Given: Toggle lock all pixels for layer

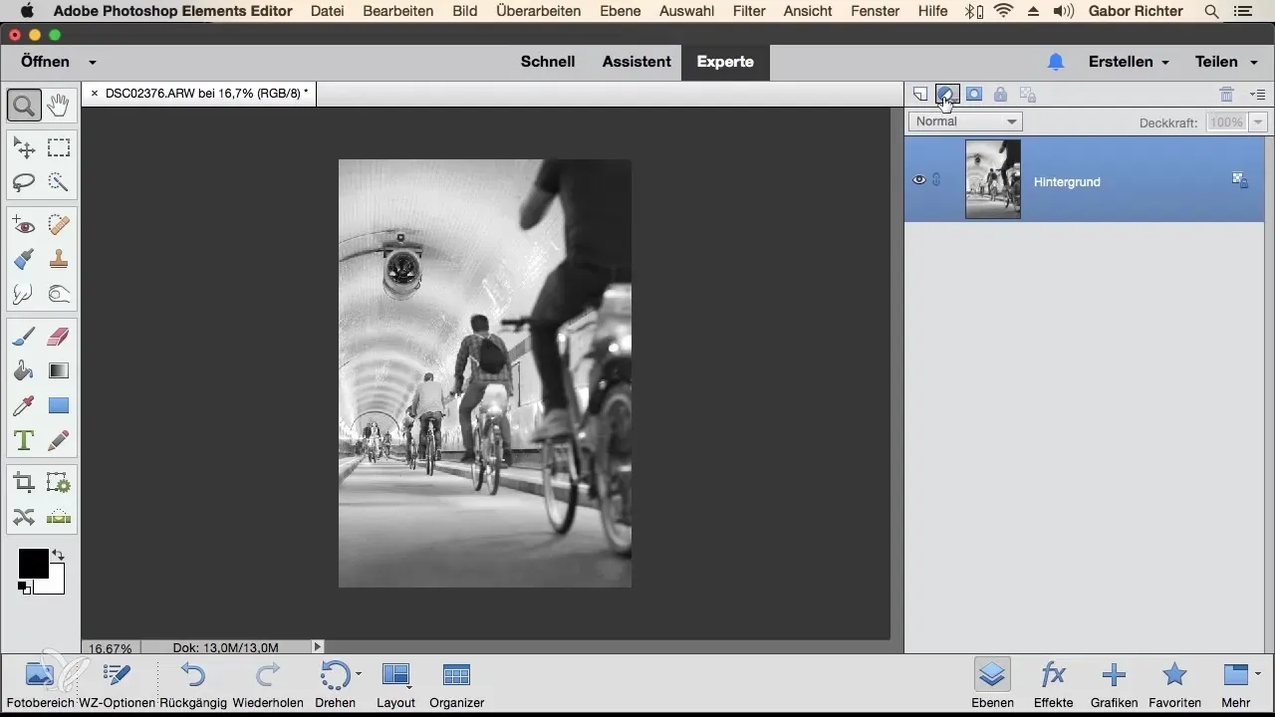Looking at the screenshot, I should click(1000, 95).
